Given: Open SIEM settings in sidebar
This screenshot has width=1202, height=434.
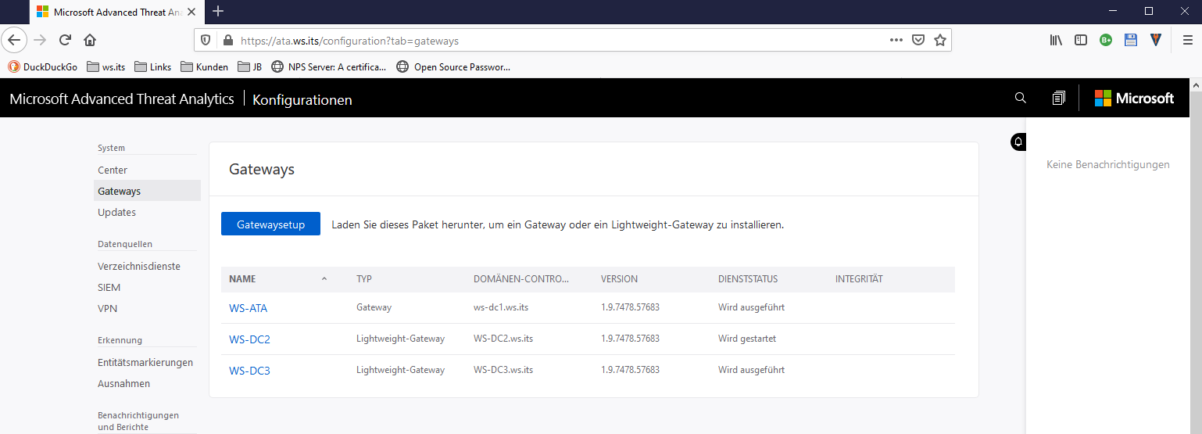Looking at the screenshot, I should click(x=109, y=287).
